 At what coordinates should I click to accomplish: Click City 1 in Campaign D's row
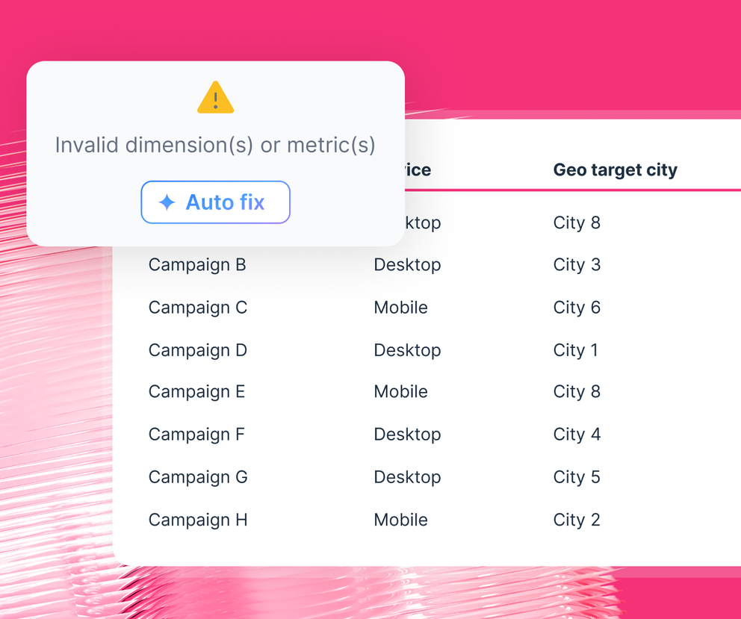[x=575, y=349]
